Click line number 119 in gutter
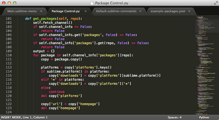Viewport: 219px width, 120px height. click(x=9, y=92)
